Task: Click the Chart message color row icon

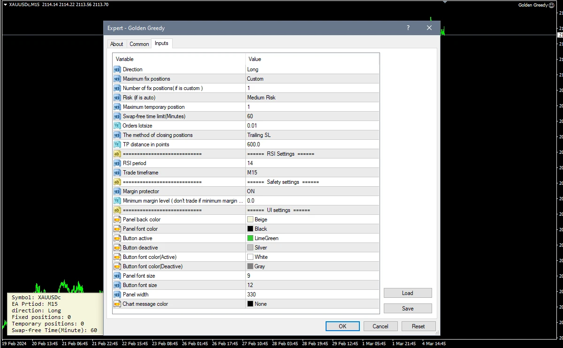Action: [x=117, y=304]
